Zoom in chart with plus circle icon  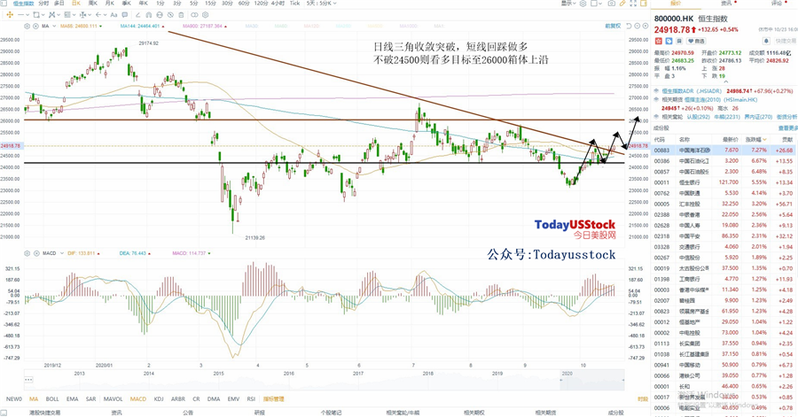[x=645, y=26]
